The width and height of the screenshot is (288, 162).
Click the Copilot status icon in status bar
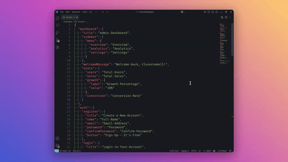(x=214, y=151)
